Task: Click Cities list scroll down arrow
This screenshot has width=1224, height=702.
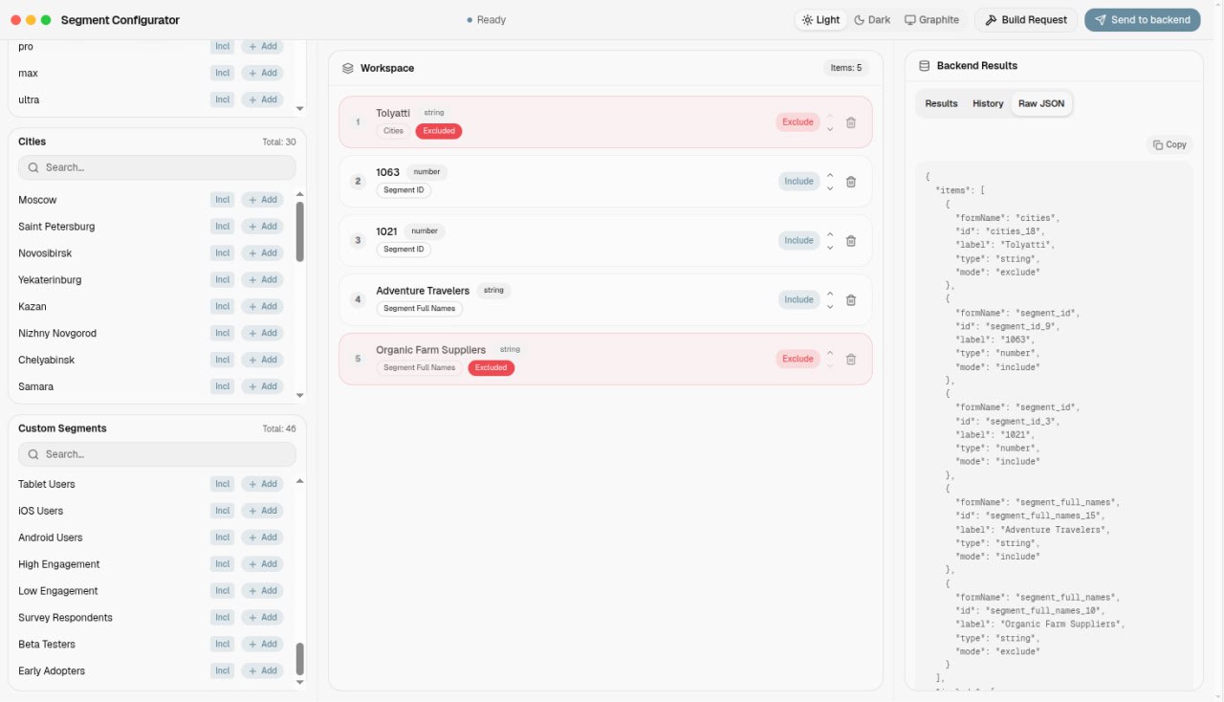Action: [x=299, y=395]
